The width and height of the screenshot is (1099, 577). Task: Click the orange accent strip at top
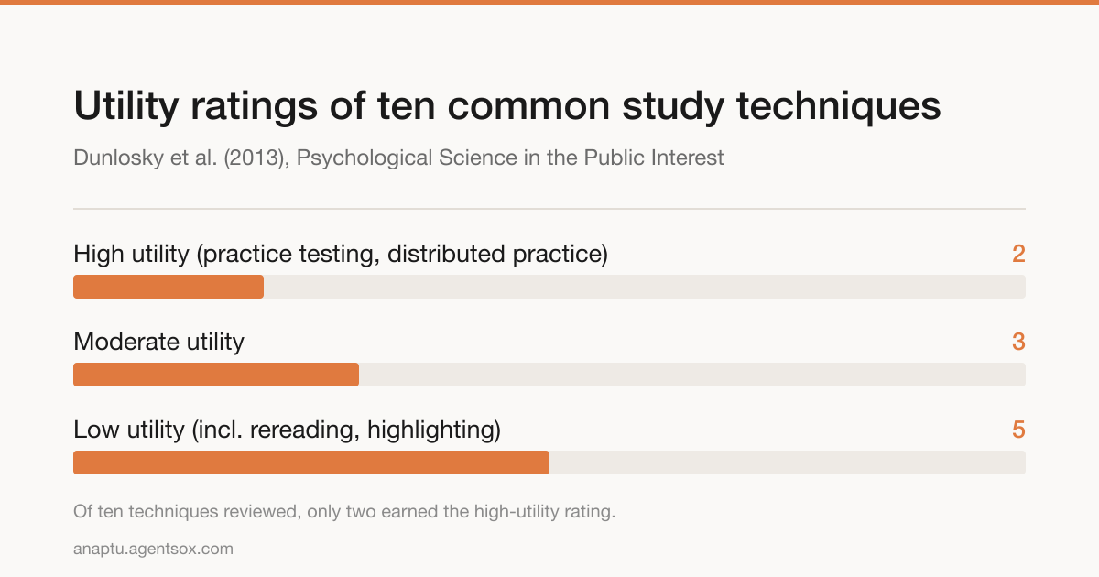(x=549, y=3)
